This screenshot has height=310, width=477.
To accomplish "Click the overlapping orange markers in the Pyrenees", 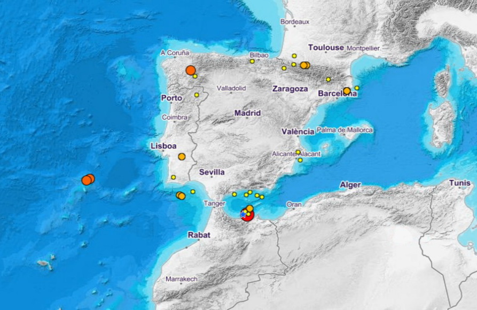I will click(304, 65).
